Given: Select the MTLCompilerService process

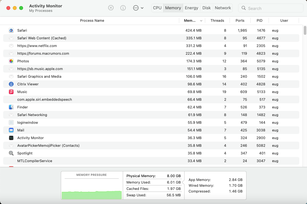Looking at the screenshot, I should (35, 161).
